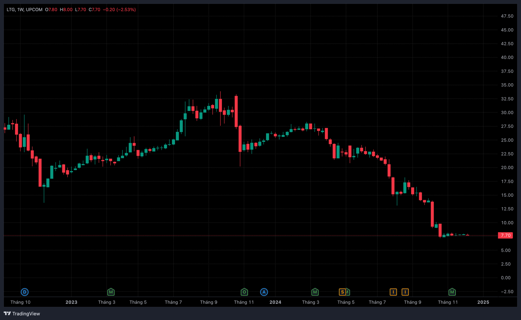521x320 pixels.
Task: Click the low value L7.70
Action: tap(80, 10)
